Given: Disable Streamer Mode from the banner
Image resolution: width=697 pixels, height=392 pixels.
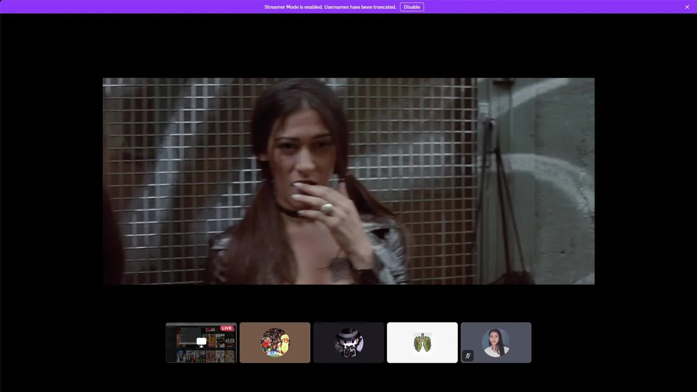Looking at the screenshot, I should [412, 7].
